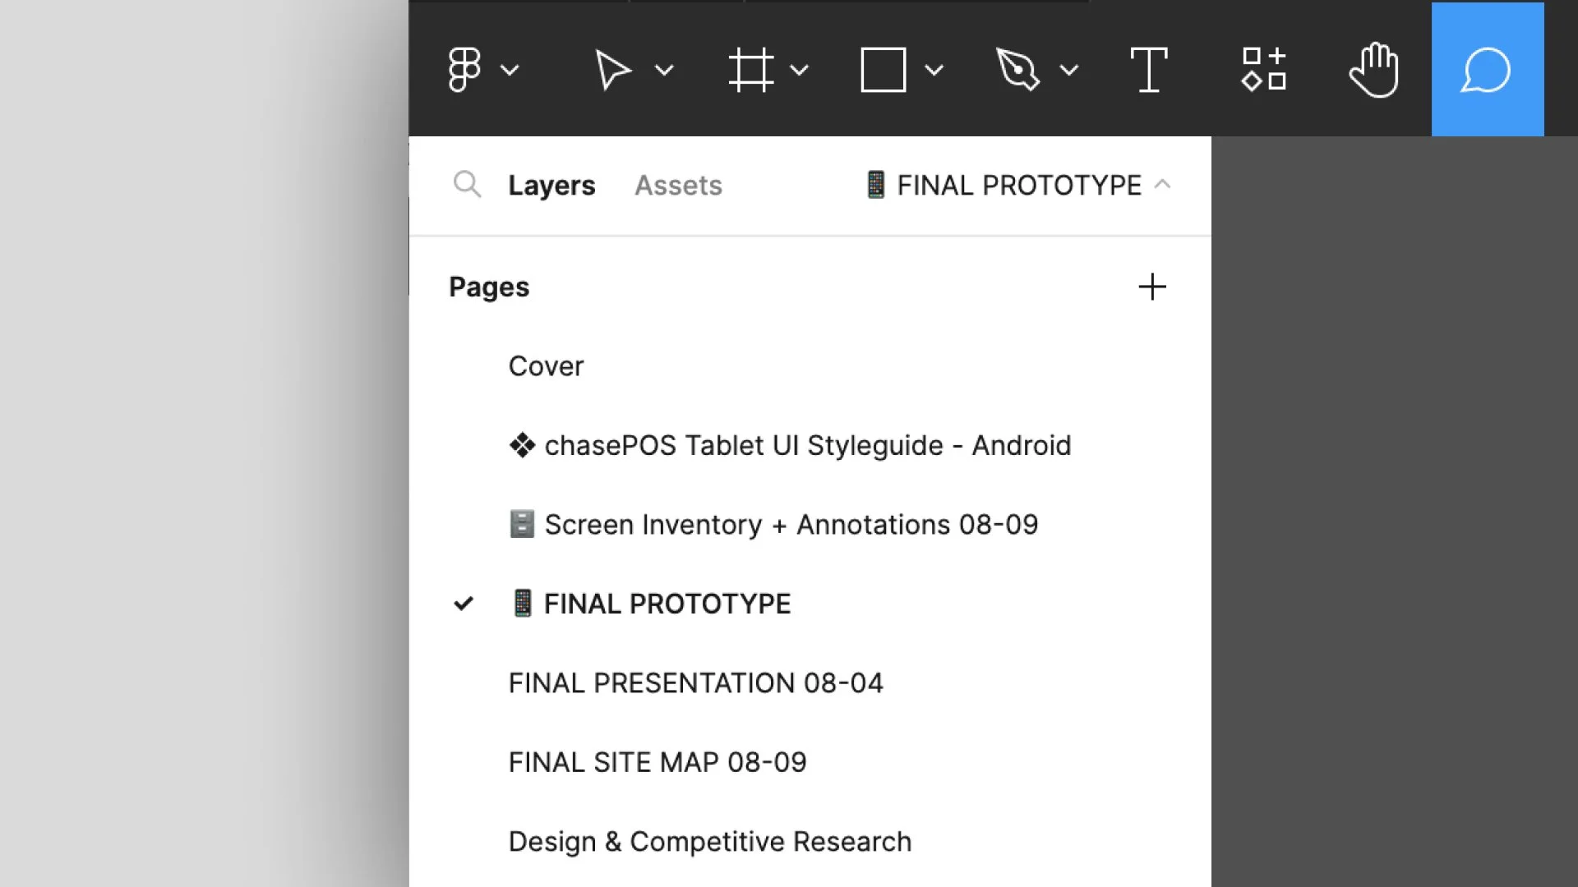The width and height of the screenshot is (1578, 887).
Task: Add a new page with plus button
Action: (x=1151, y=287)
